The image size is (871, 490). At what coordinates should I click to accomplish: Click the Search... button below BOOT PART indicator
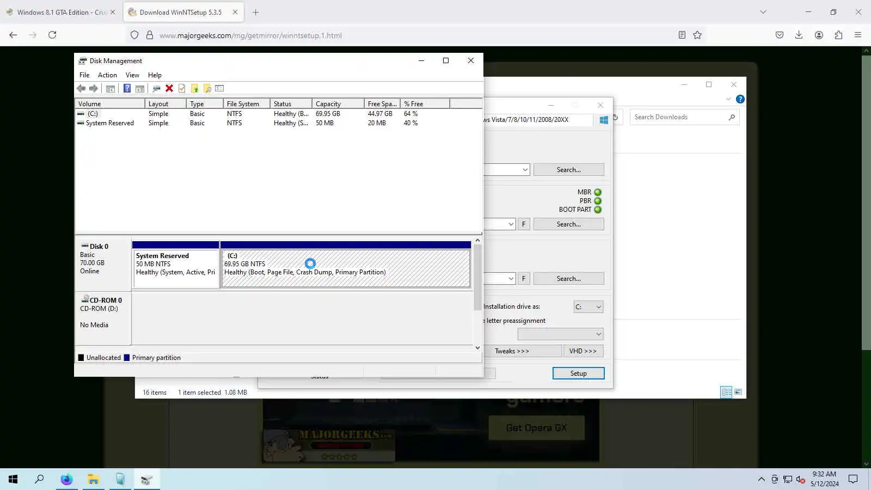568,224
